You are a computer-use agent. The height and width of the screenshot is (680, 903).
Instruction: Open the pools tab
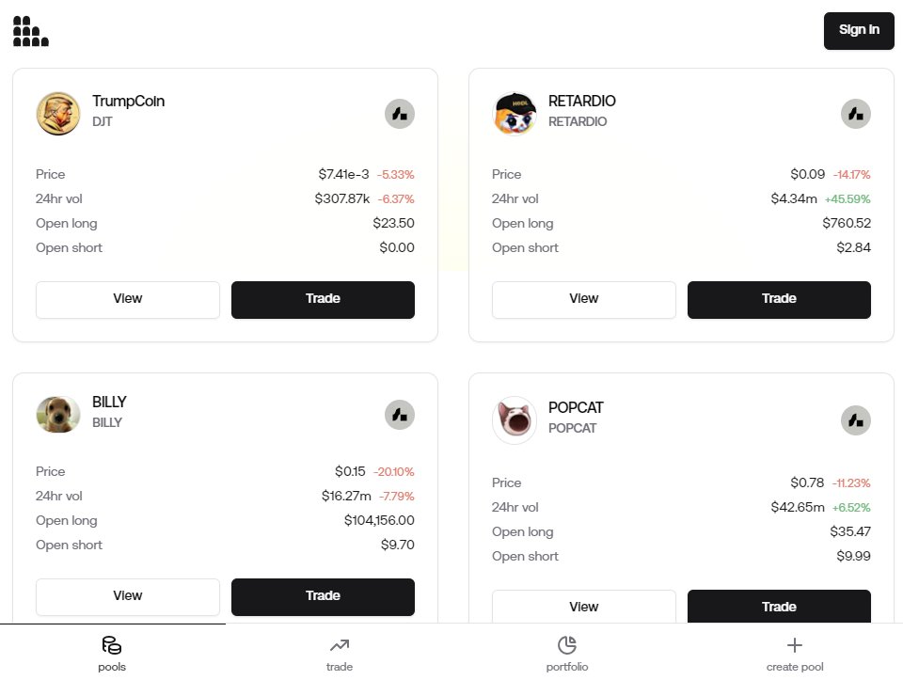(x=112, y=654)
